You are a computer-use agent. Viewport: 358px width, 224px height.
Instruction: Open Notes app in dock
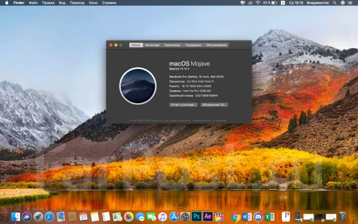pos(95,217)
